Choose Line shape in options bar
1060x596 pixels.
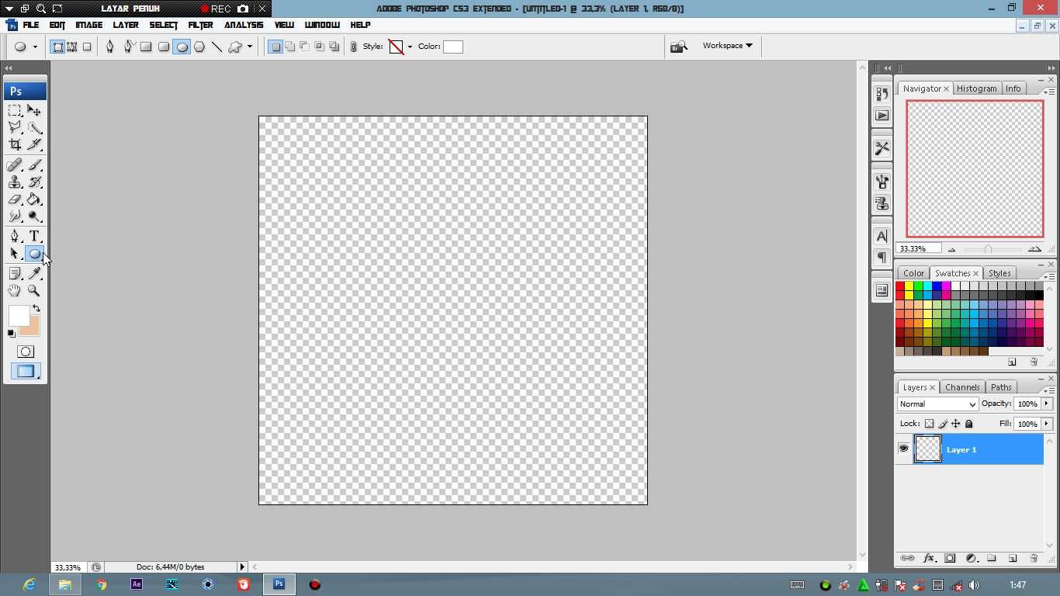click(217, 47)
